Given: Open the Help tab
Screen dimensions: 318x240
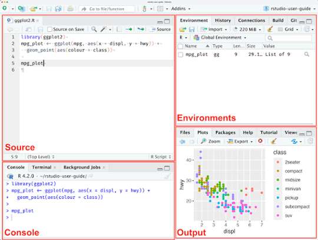Looking at the screenshot, I should [x=248, y=133].
